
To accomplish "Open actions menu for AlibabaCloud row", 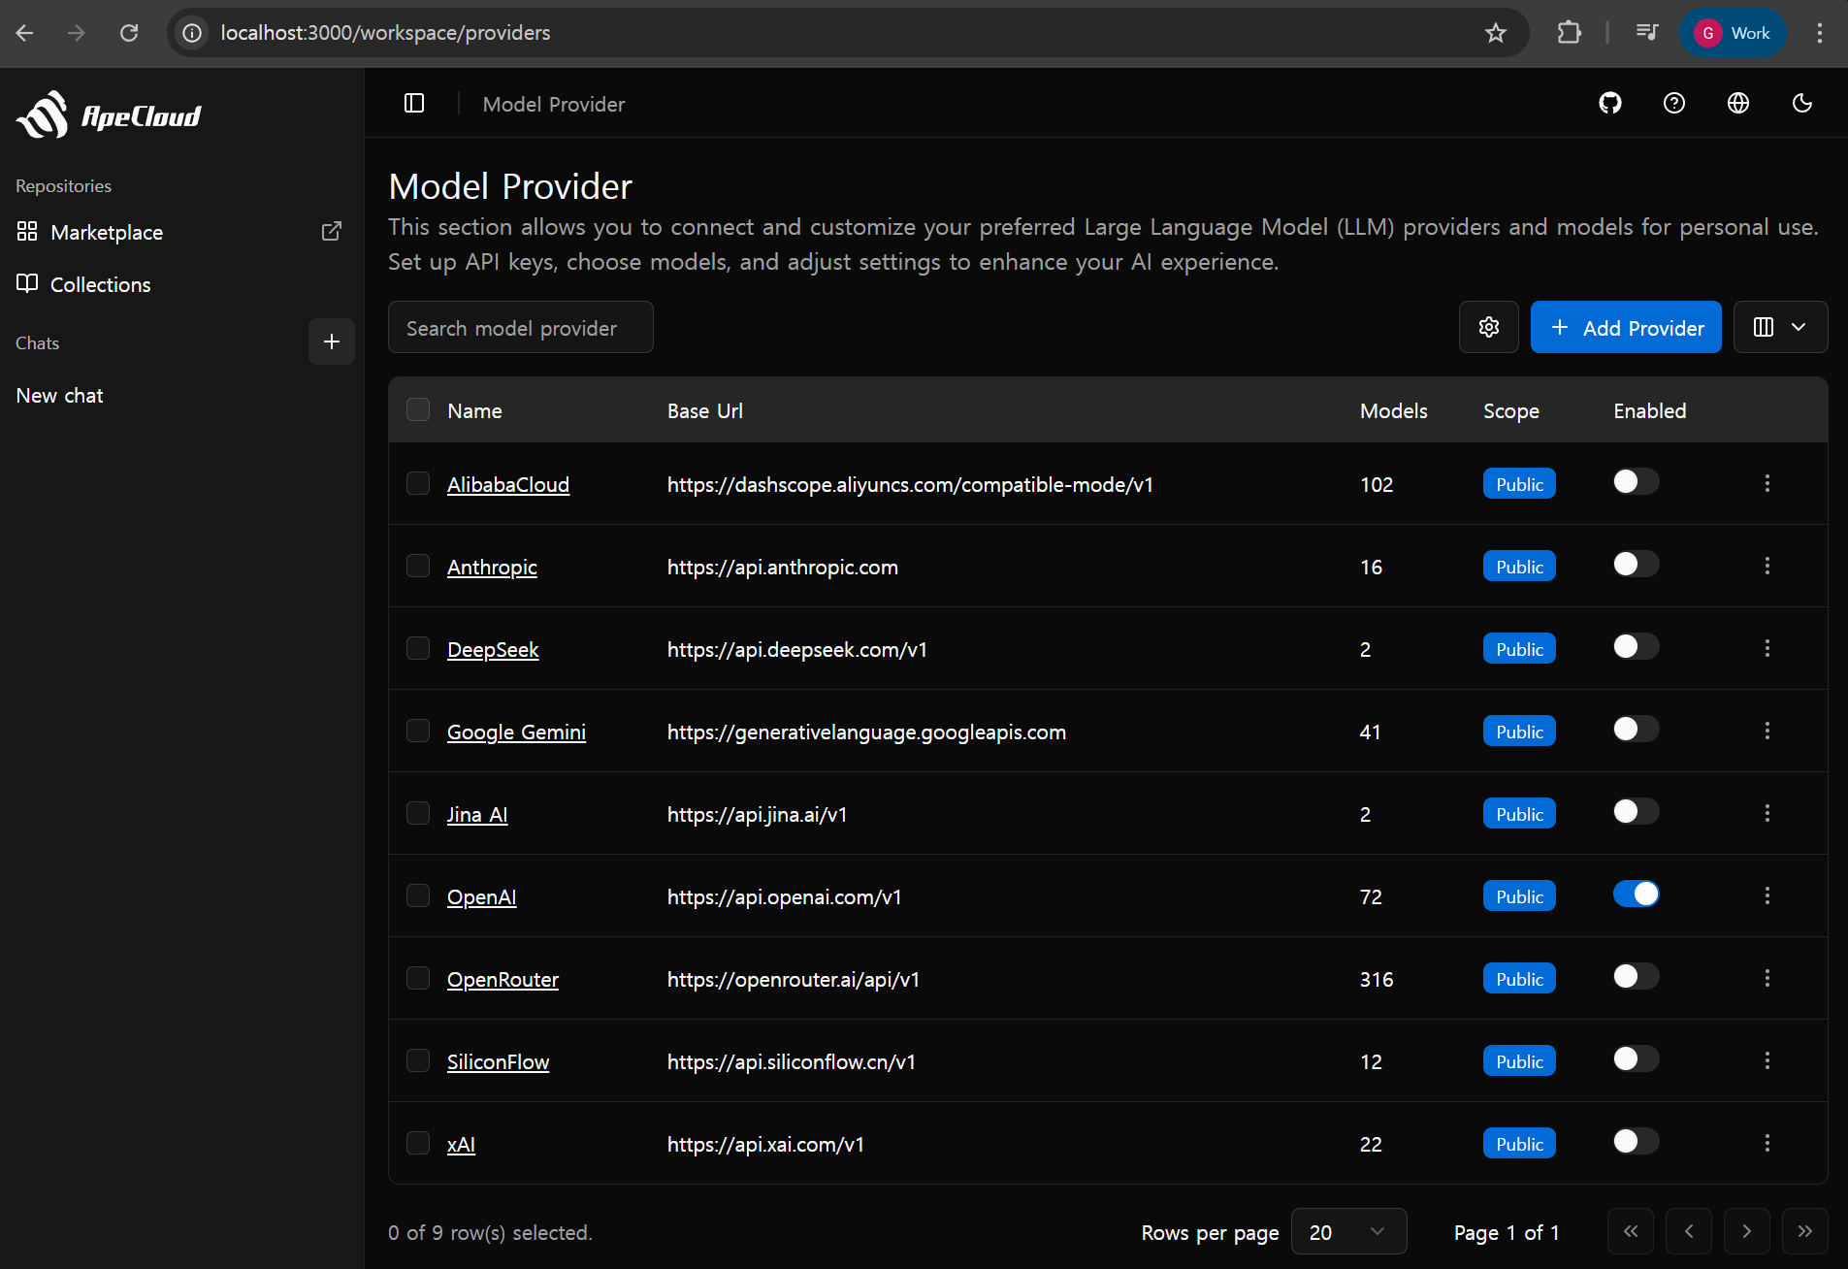I will (x=1767, y=483).
